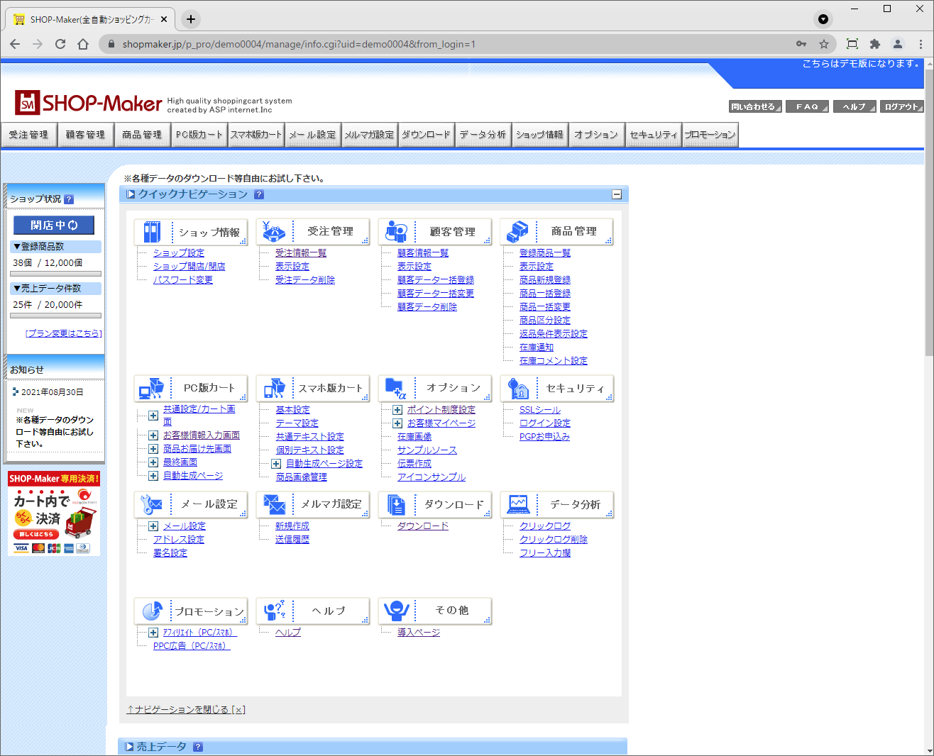Collapse the クイックナビゲーション panel
Image resolution: width=934 pixels, height=756 pixels.
[x=617, y=194]
